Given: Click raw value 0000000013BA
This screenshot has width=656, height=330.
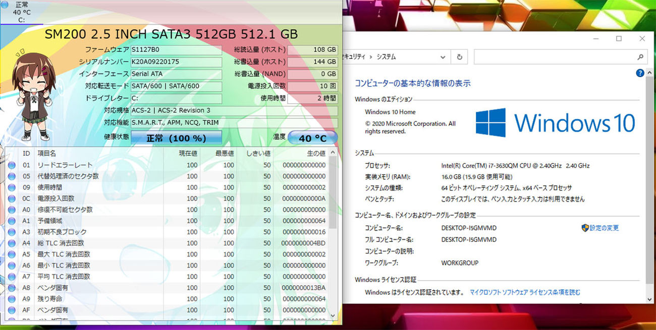Looking at the screenshot, I should (304, 288).
